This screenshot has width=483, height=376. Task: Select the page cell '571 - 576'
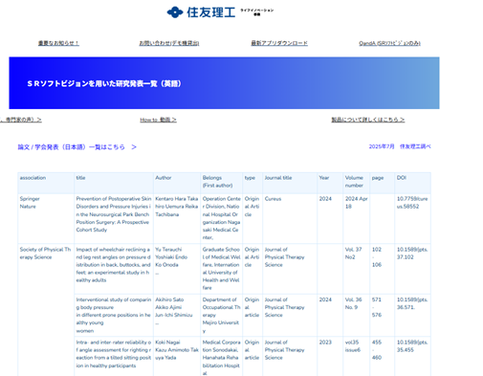[x=383, y=315]
